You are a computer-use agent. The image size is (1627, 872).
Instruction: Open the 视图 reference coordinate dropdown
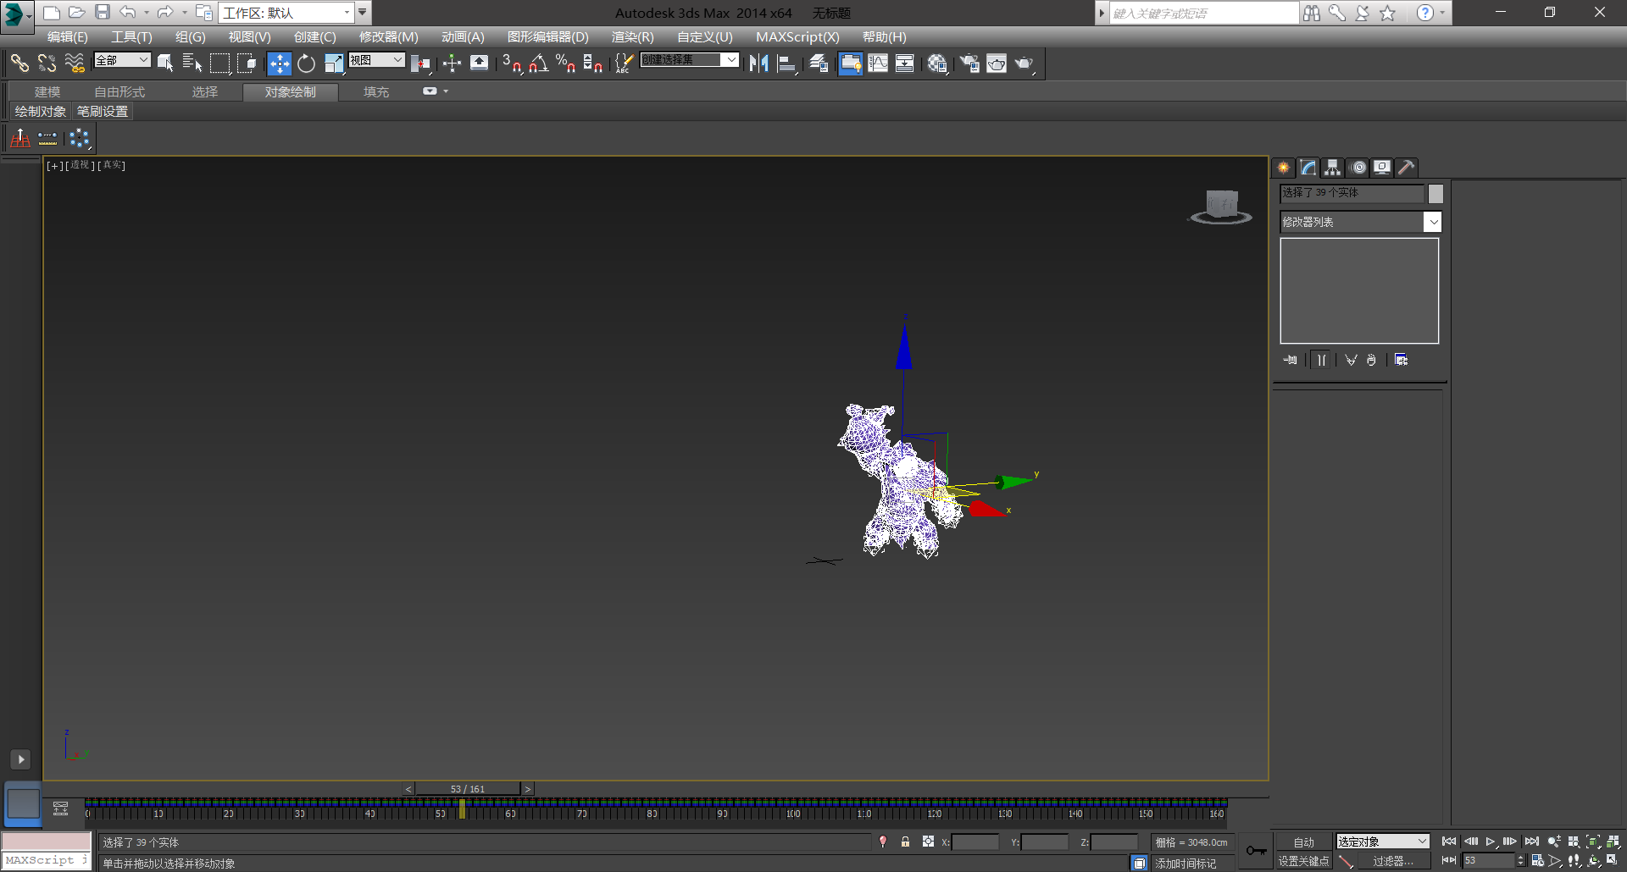[x=376, y=60]
